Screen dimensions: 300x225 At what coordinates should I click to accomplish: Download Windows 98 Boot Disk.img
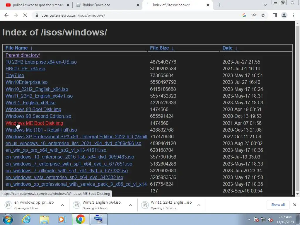tap(33, 110)
